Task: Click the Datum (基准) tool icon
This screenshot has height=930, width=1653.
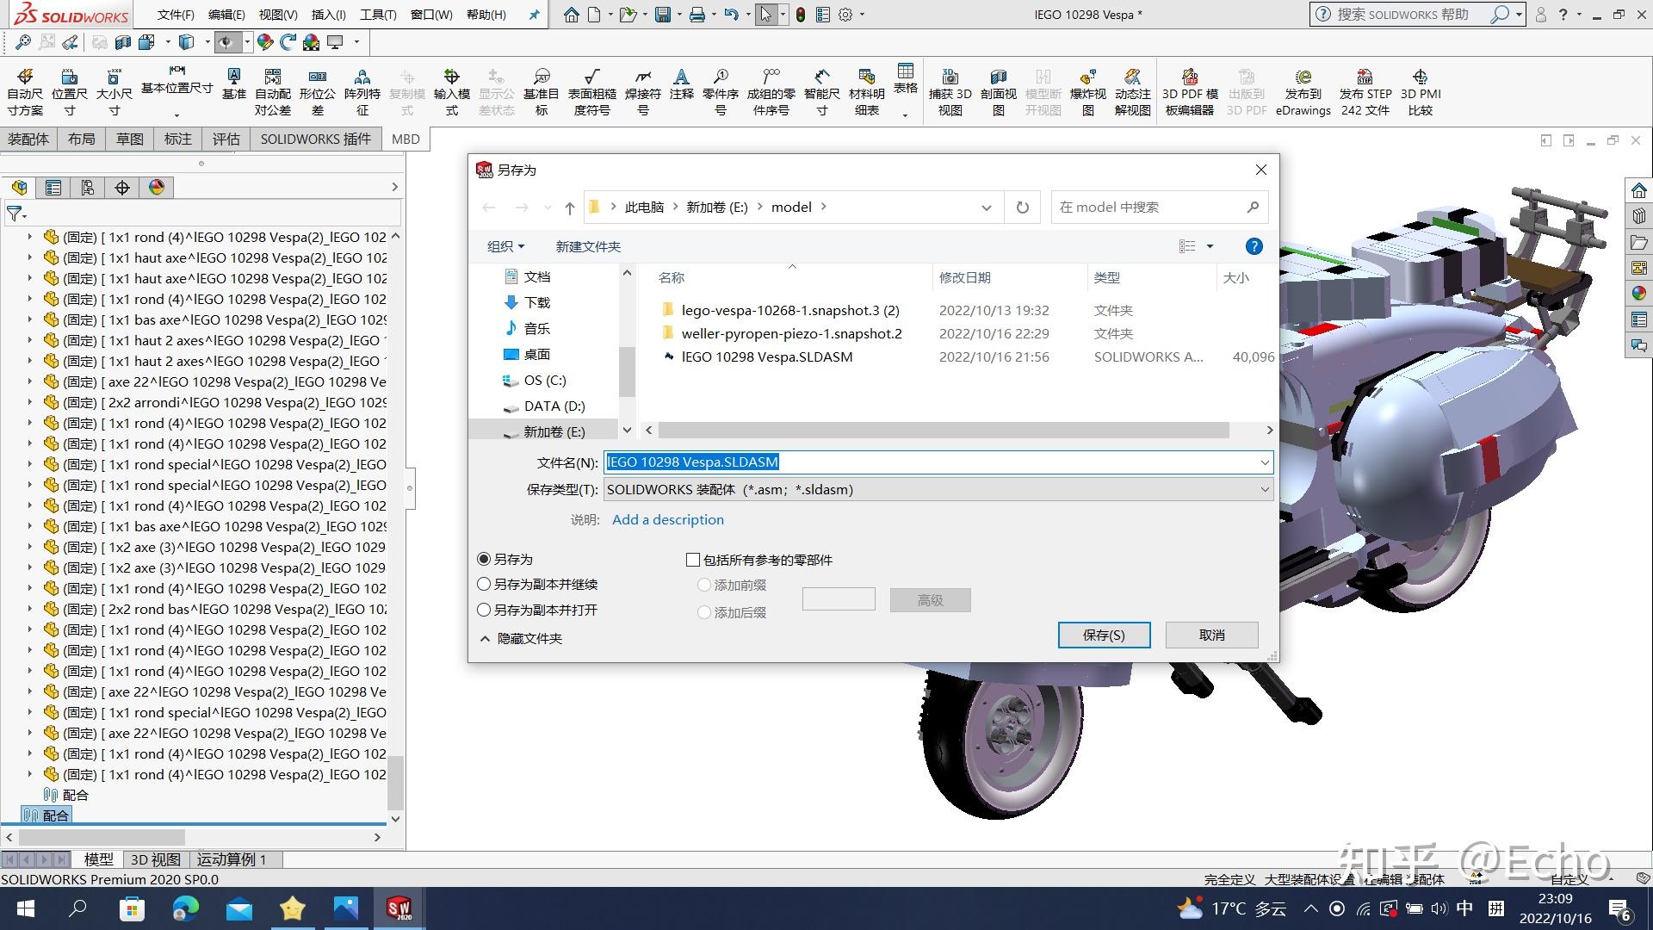Action: (x=233, y=84)
